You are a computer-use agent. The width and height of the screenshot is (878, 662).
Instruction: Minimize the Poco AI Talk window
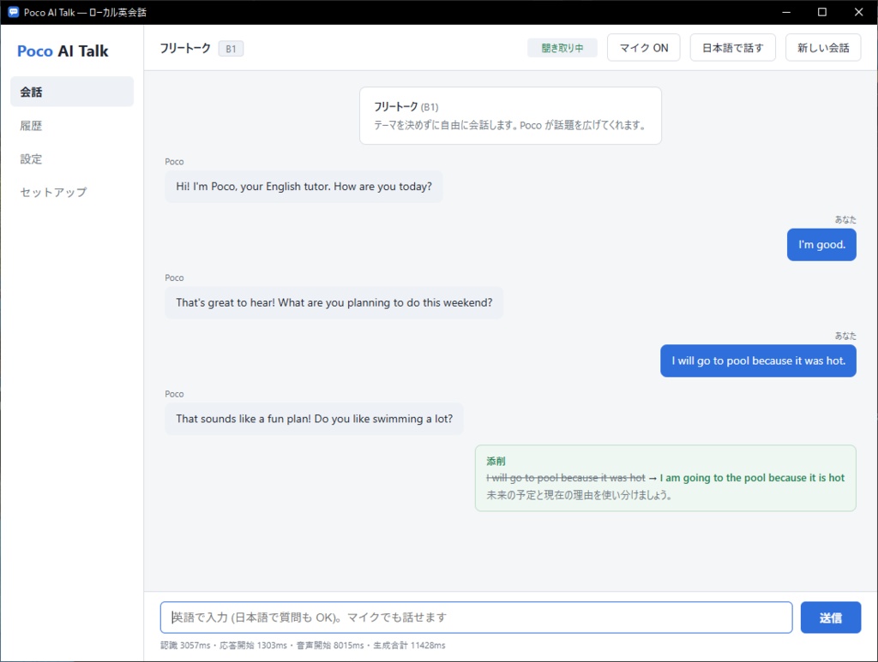point(786,12)
